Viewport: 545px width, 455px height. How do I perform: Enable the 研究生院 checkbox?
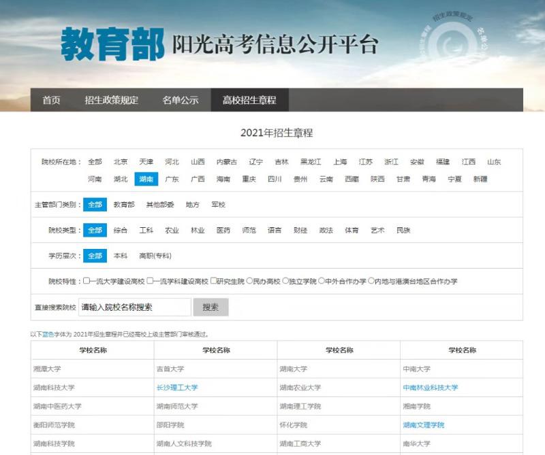(x=214, y=281)
